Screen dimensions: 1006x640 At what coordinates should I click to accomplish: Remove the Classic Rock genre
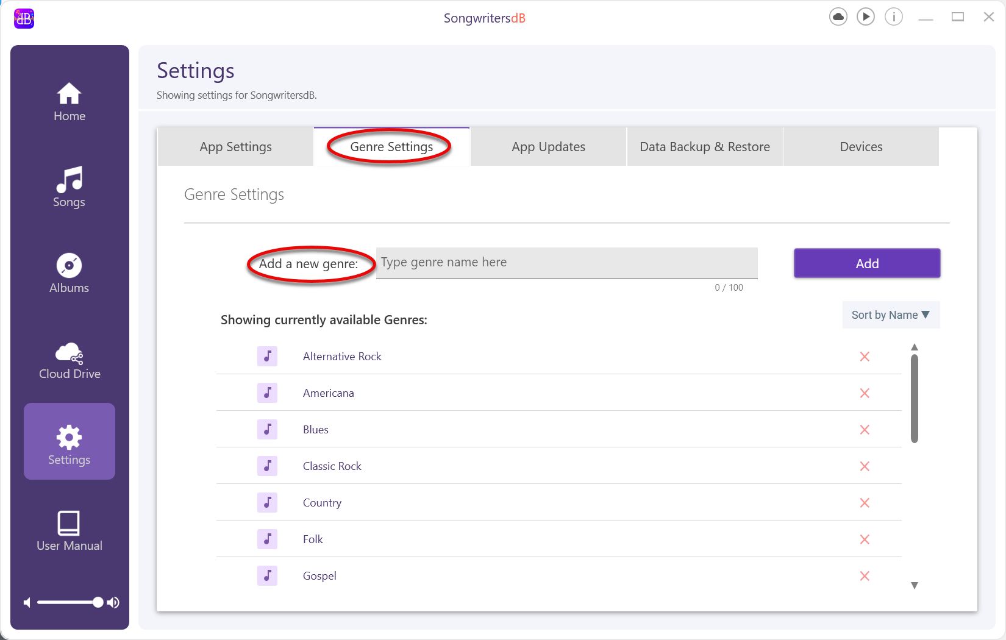coord(865,466)
